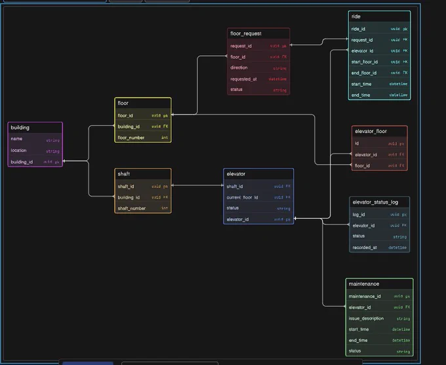Viewport: 446px width, 365px height.
Task: Click floor_id row in elevator_floor table
Action: tap(380, 165)
